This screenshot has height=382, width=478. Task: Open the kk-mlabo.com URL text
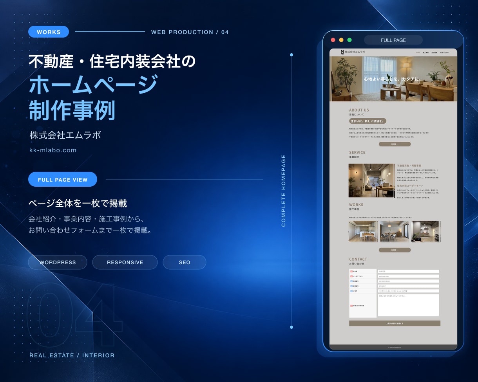[x=53, y=150]
